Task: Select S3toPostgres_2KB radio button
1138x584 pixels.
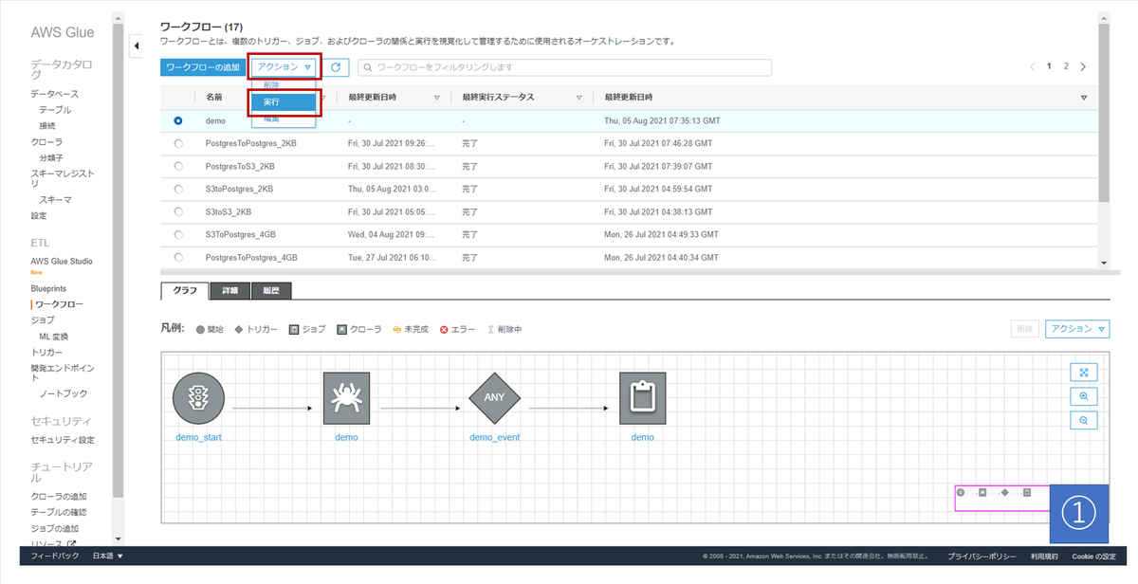Action: pyautogui.click(x=178, y=189)
